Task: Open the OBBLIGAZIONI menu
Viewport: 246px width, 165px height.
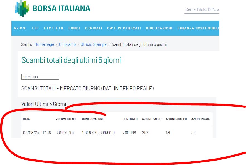Action: pyautogui.click(x=159, y=28)
